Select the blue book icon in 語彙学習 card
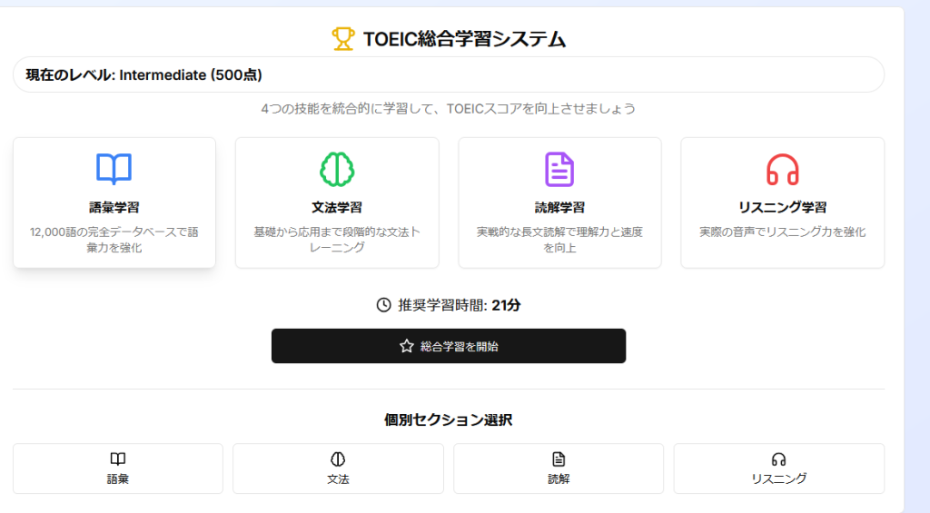The height and width of the screenshot is (513, 930). (114, 169)
